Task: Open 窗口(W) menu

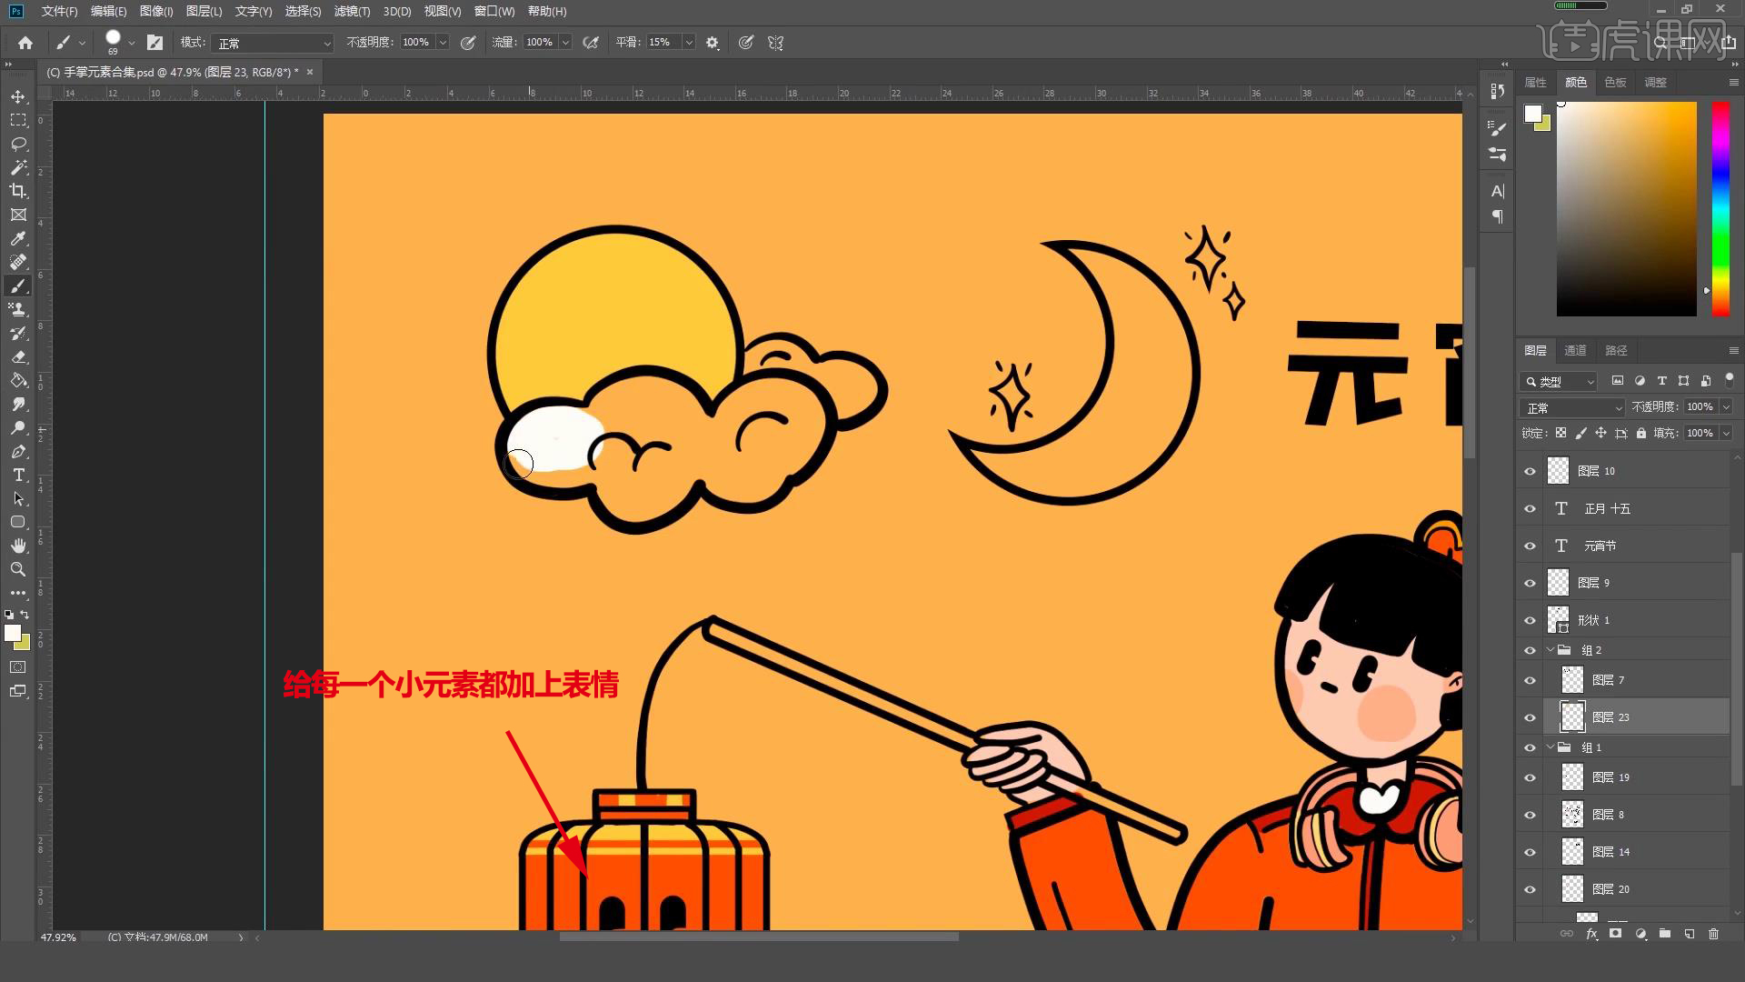Action: pyautogui.click(x=494, y=11)
